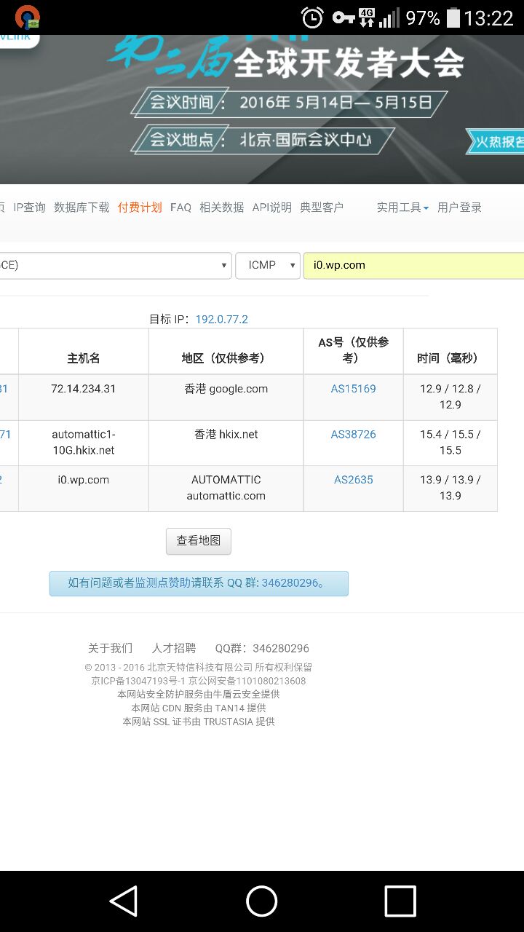Screen dimensions: 524x932
Task: Tap the Android back navigation button
Action: 124,901
